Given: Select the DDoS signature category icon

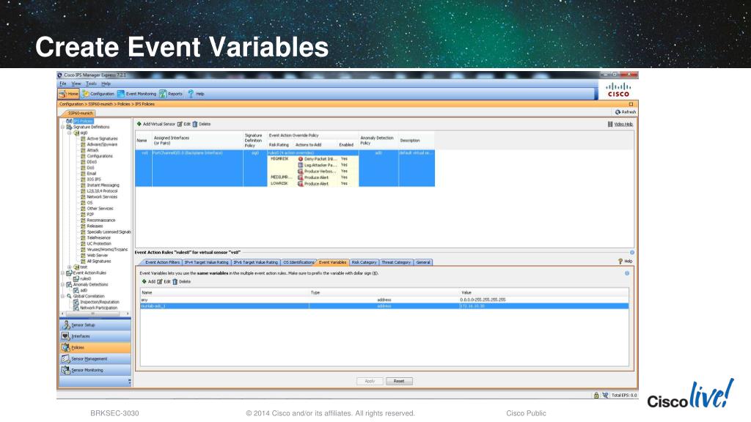Looking at the screenshot, I should (x=84, y=162).
